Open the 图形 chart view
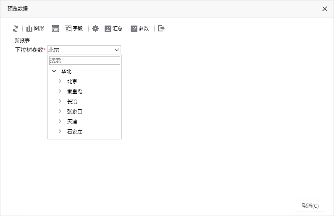 click(35, 28)
